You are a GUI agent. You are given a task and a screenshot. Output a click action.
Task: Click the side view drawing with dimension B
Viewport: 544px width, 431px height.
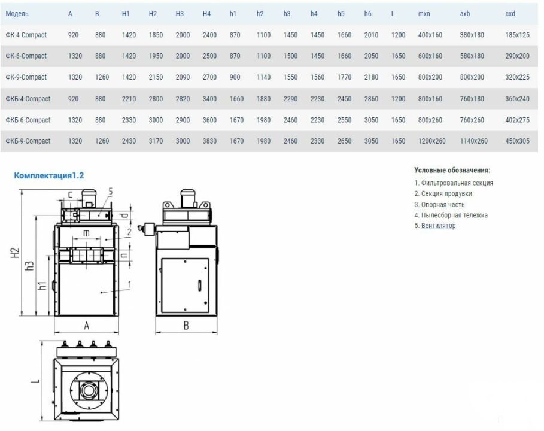tap(180, 262)
